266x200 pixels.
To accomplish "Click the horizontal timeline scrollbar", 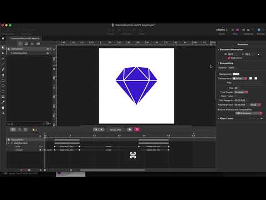I will click(x=112, y=170).
